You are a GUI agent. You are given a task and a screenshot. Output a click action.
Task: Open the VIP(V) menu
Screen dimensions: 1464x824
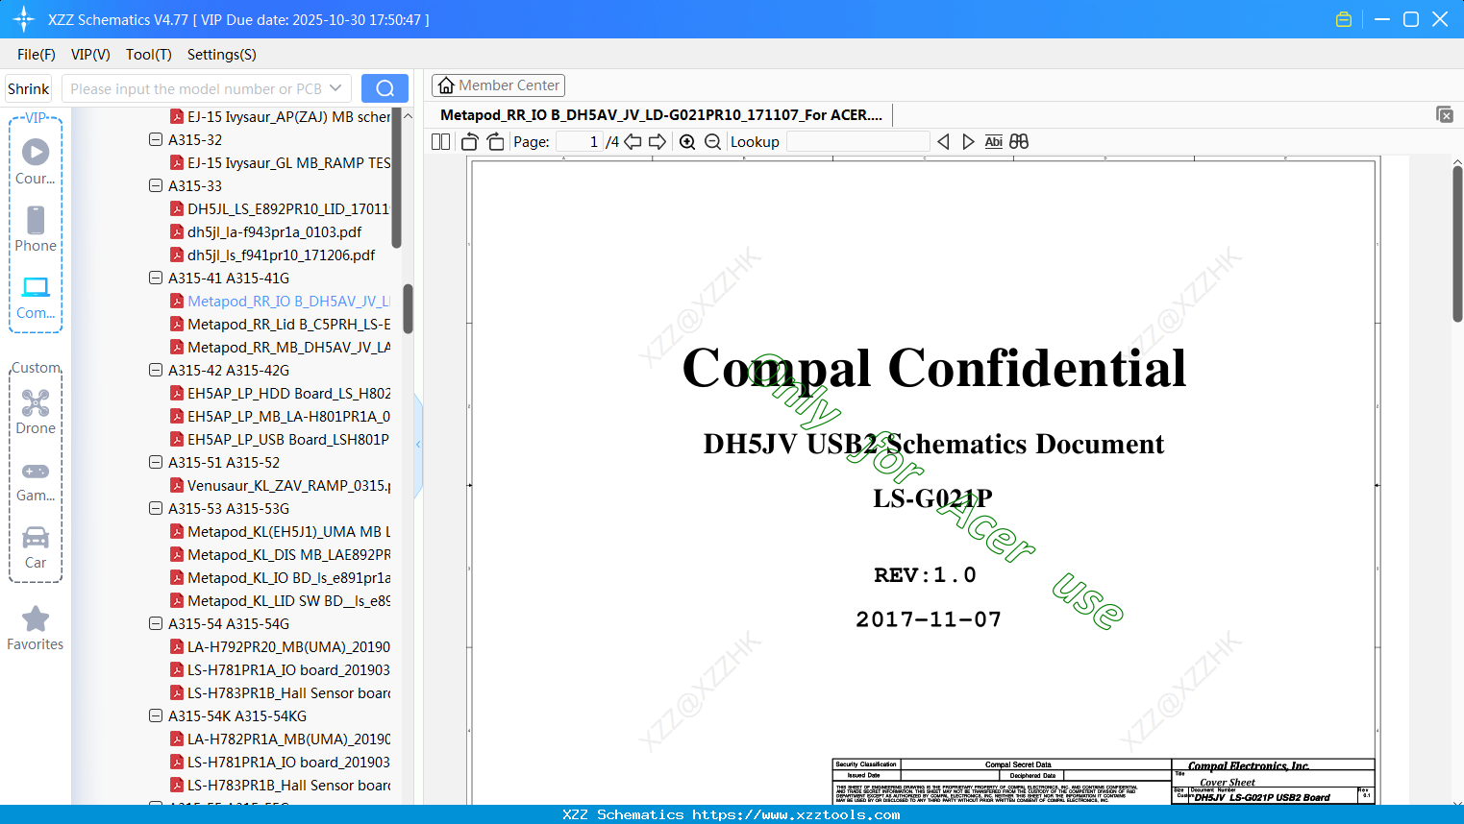[x=90, y=55]
